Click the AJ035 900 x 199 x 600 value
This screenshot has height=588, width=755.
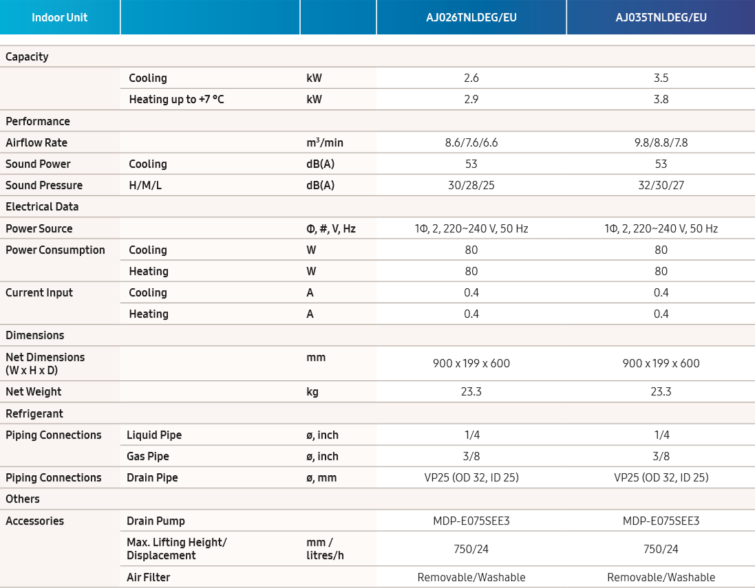click(661, 363)
